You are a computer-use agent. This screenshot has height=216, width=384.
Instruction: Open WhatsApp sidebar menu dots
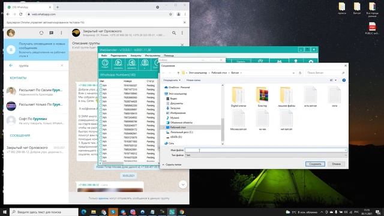click(61, 33)
